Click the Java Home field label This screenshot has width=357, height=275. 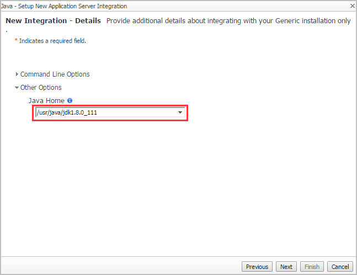click(46, 101)
